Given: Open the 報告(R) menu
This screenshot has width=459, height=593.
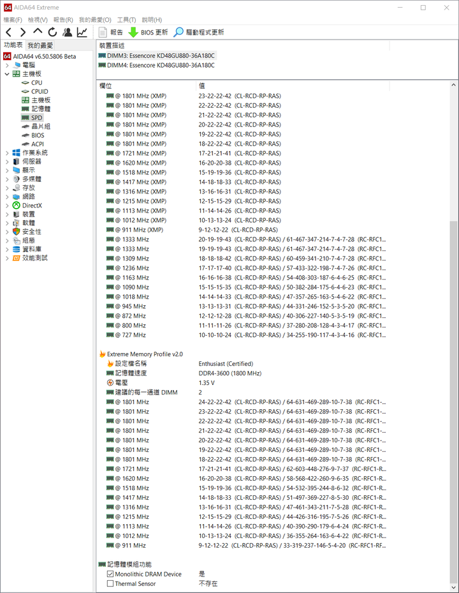Looking at the screenshot, I should tap(63, 20).
